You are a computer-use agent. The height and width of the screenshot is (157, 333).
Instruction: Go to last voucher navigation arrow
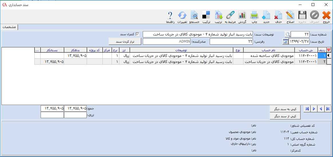point(307,109)
